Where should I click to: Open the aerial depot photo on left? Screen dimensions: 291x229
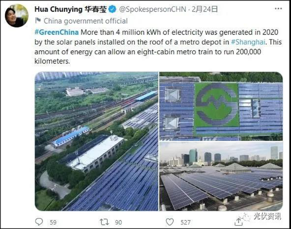pos(97,141)
